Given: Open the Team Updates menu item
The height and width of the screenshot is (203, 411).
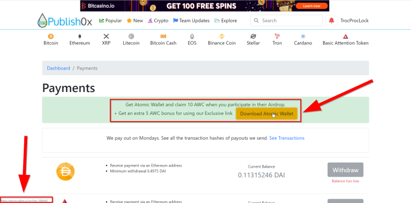Looking at the screenshot, I should tap(191, 20).
